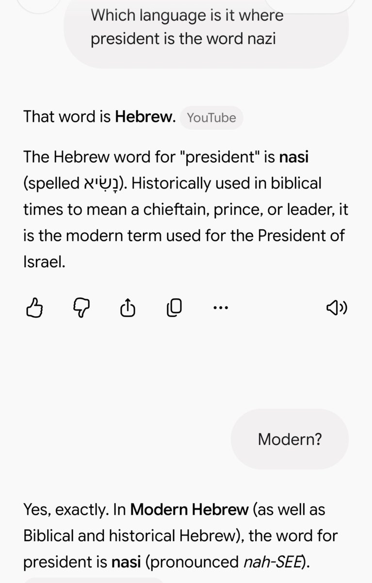Tap the 'Modern?' message bubble
The width and height of the screenshot is (372, 583).
click(x=290, y=439)
